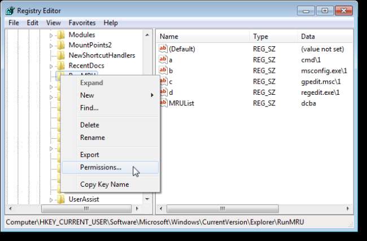This screenshot has width=367, height=241.
Task: Click the data cell cmd\1
Action: (x=311, y=60)
